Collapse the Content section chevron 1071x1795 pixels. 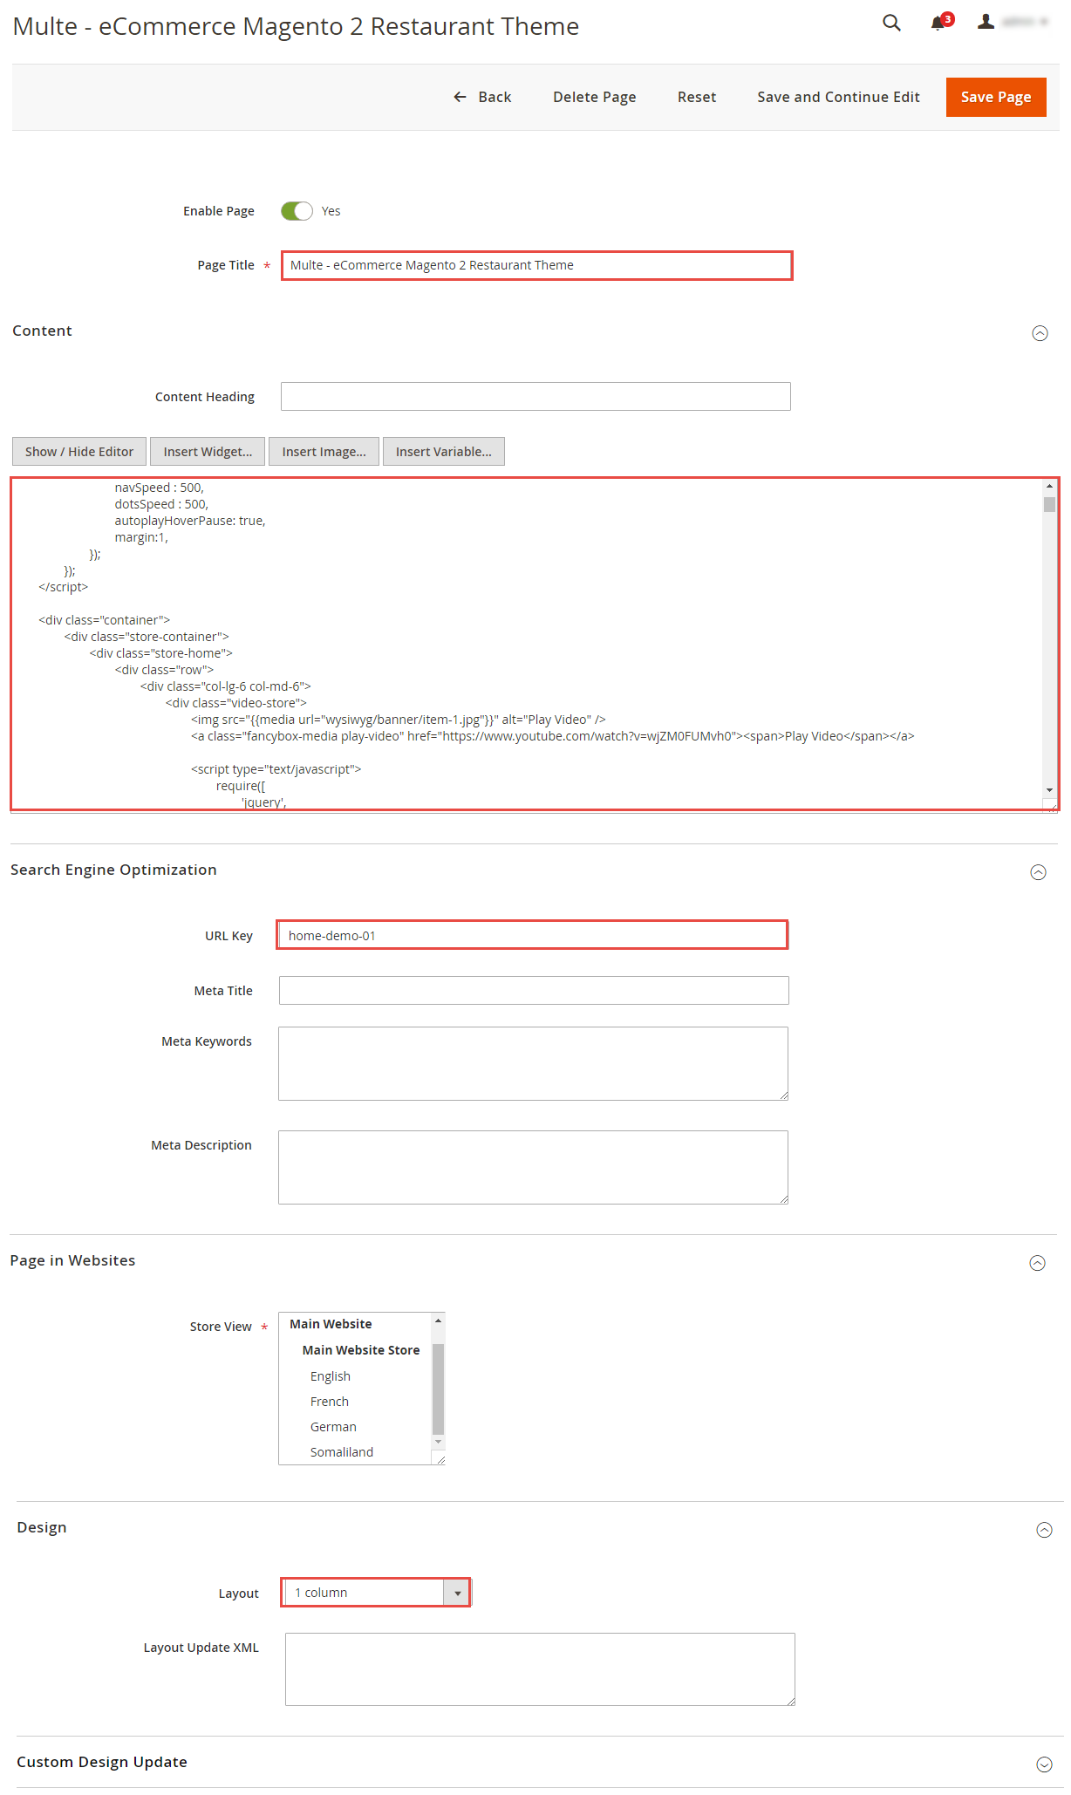(x=1040, y=333)
